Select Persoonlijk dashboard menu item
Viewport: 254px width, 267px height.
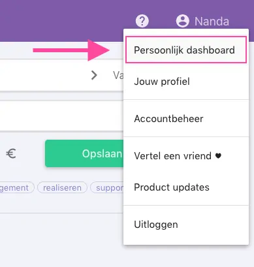(x=186, y=50)
